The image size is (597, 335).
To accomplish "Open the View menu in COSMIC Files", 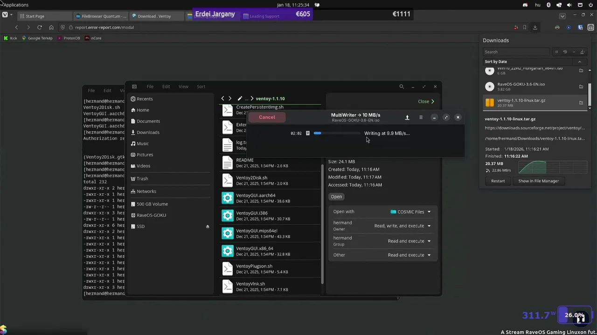I will [183, 87].
